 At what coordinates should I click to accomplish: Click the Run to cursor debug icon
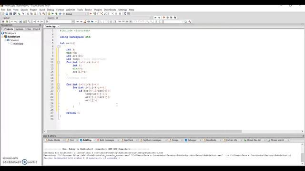[94, 14]
